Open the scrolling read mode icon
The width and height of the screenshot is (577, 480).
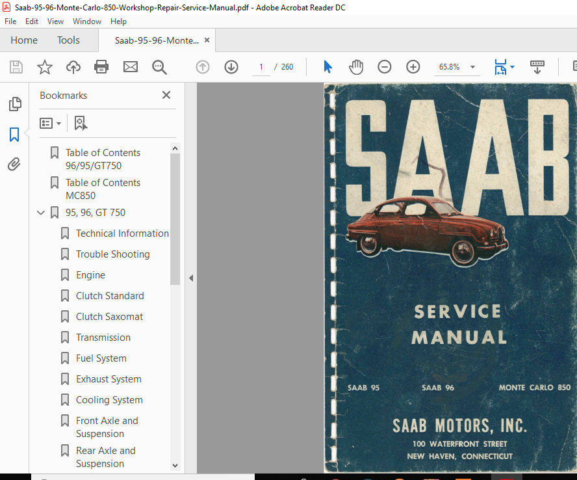pyautogui.click(x=537, y=67)
